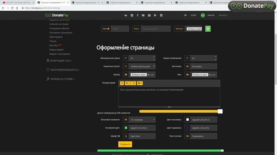Reload the page with browser refresh icon

point(13,8)
